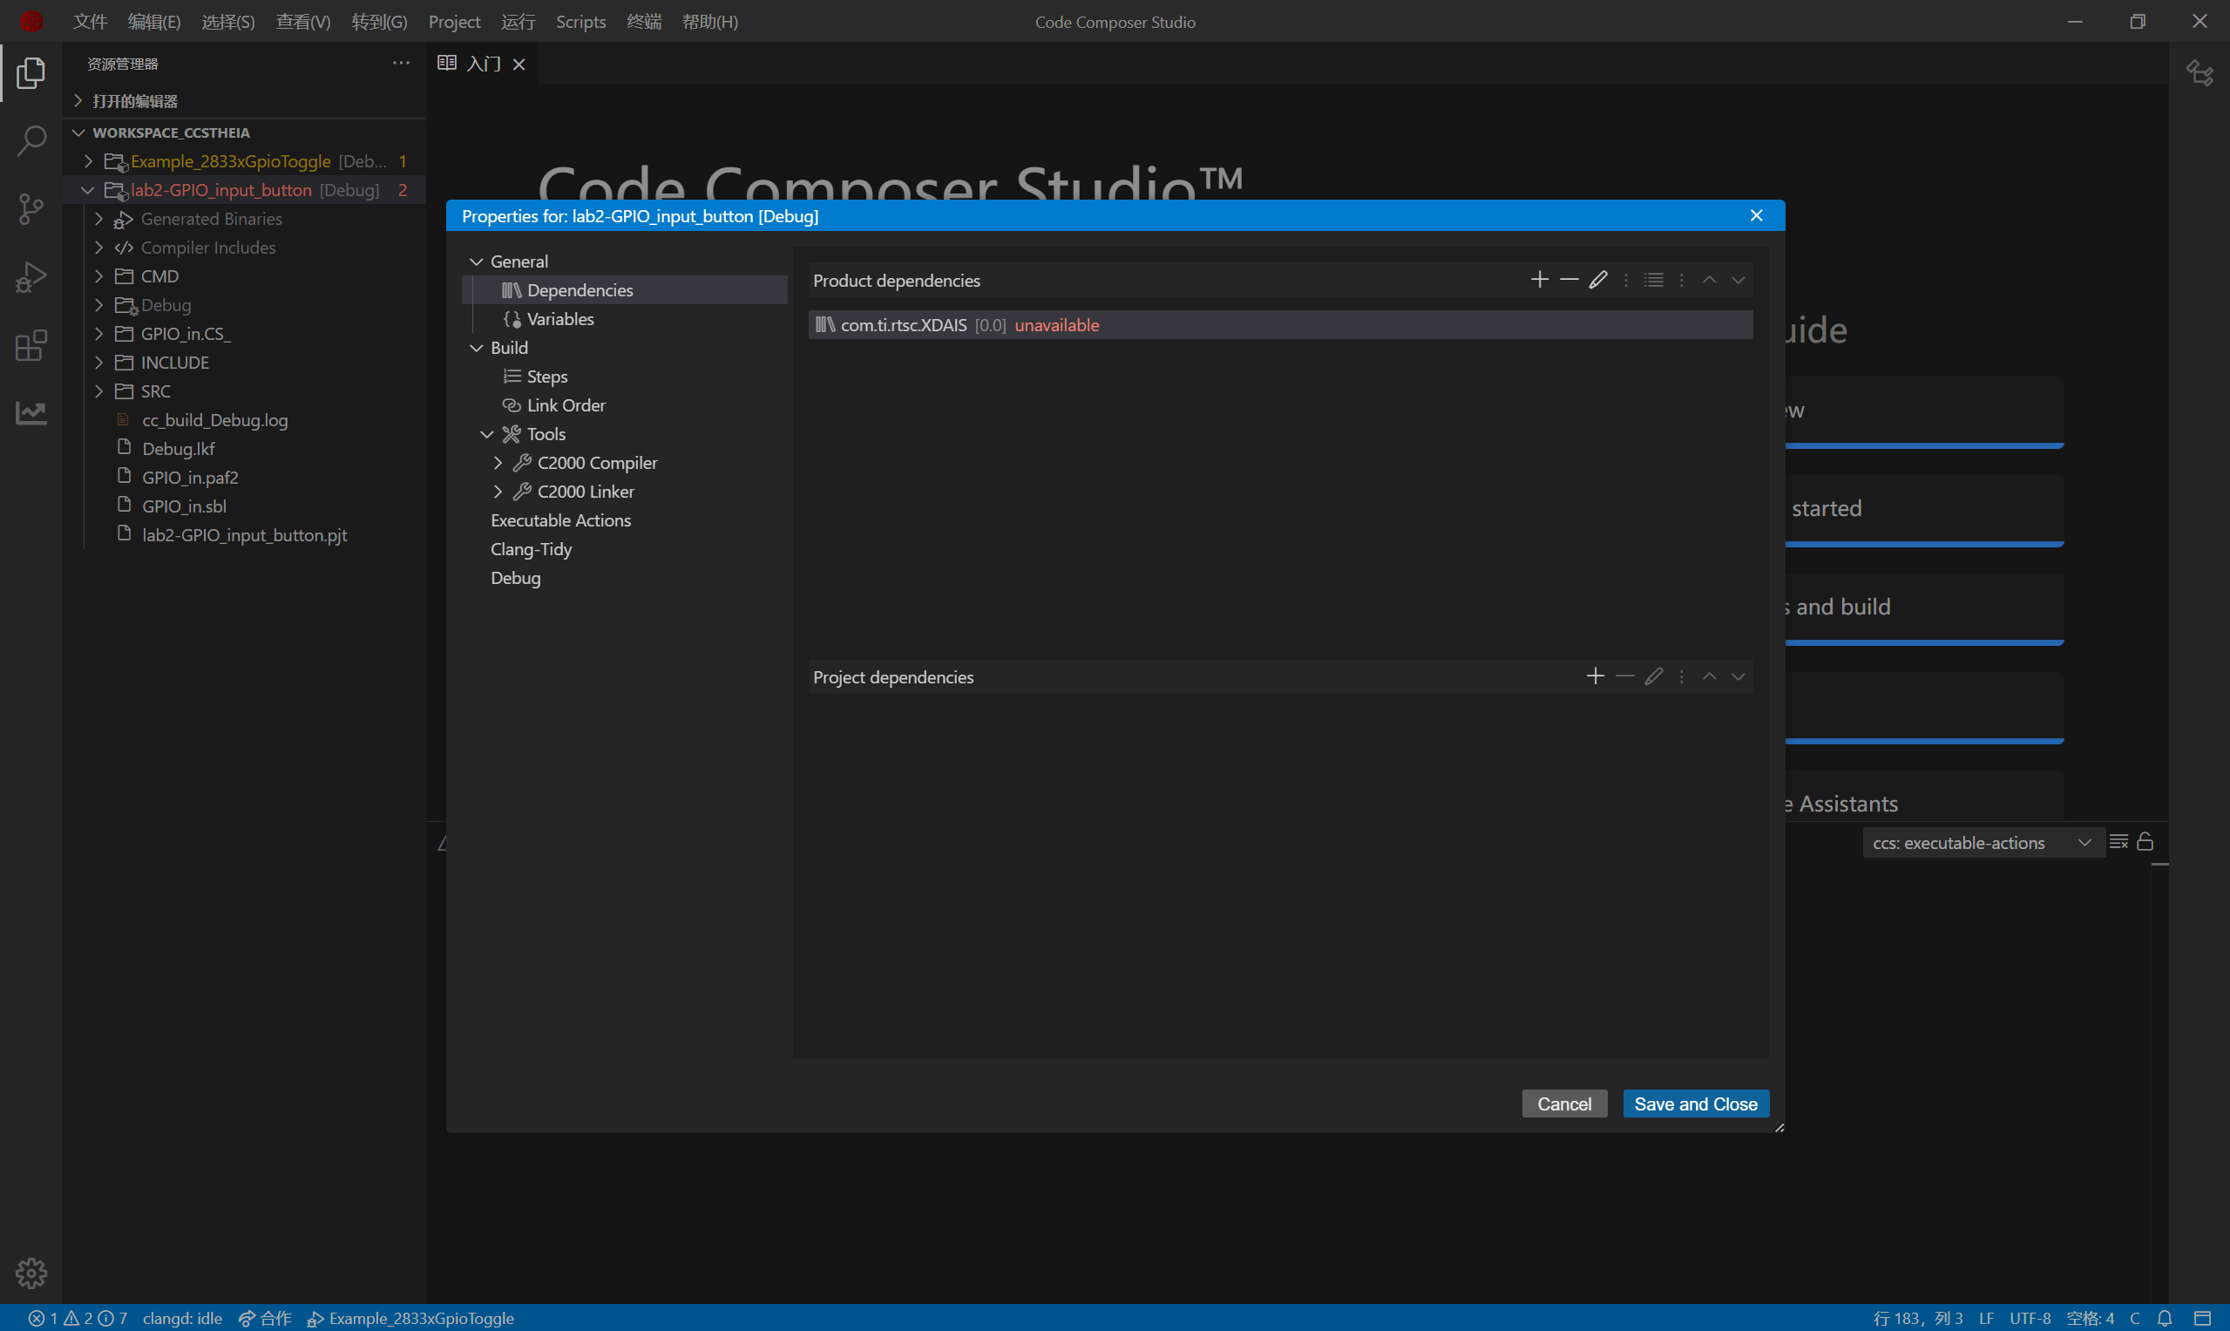Collapse the Build section in properties
Image resolution: width=2230 pixels, height=1331 pixels.
tap(476, 348)
